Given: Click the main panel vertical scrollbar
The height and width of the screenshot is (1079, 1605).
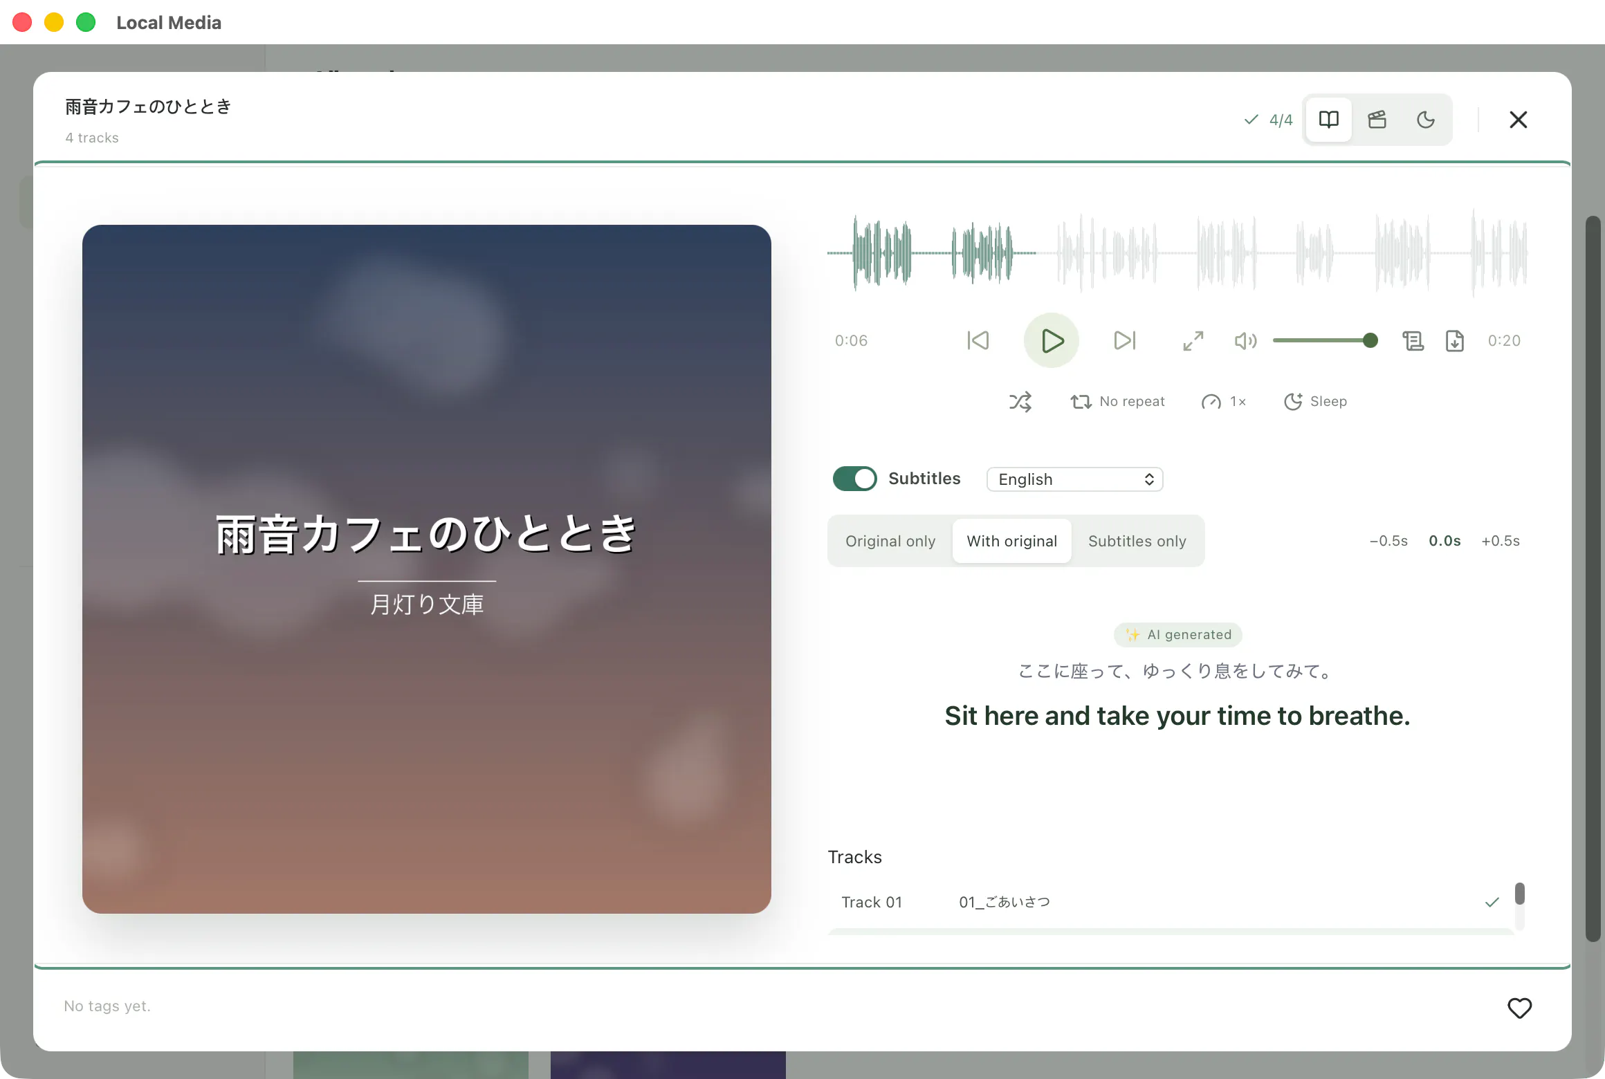Looking at the screenshot, I should 1593,578.
